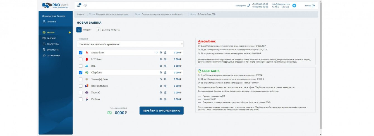
Task: Click the Поддержка label in header
Action: point(241,6)
